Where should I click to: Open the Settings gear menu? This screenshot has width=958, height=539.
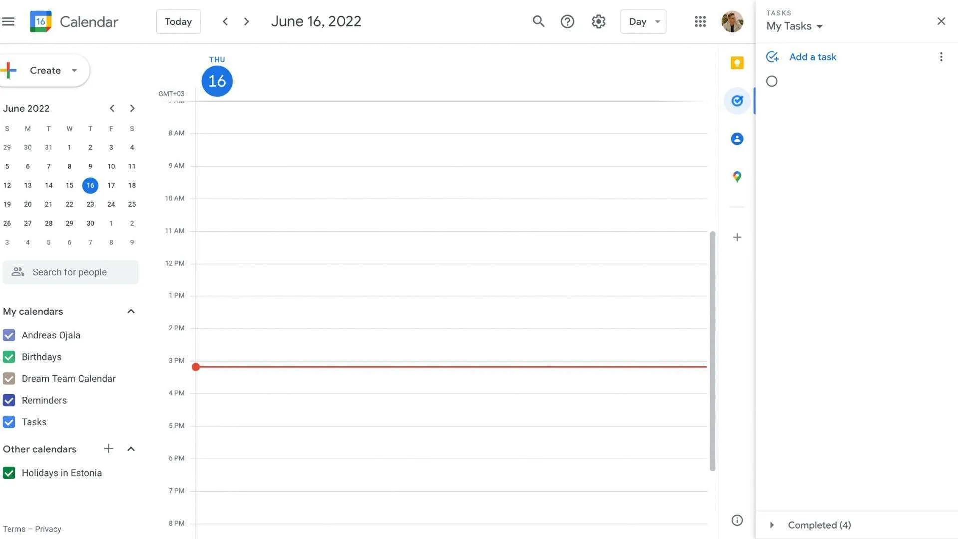pyautogui.click(x=598, y=21)
